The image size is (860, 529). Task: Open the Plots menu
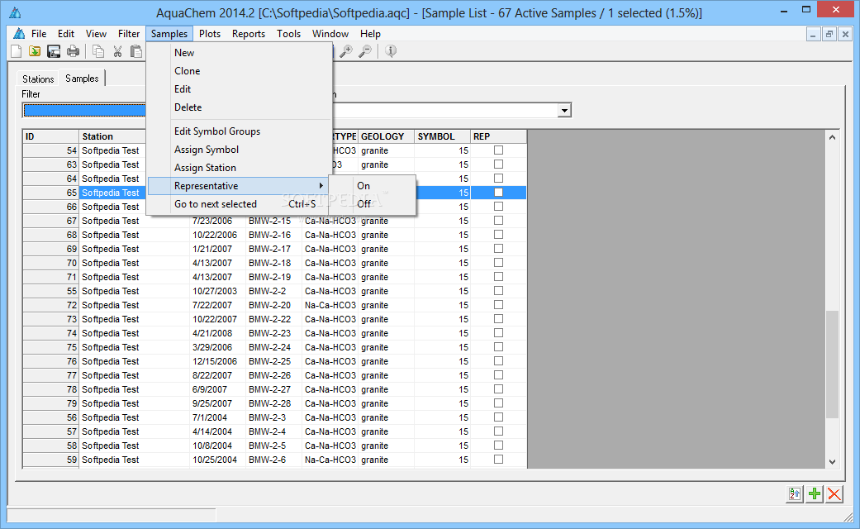210,33
